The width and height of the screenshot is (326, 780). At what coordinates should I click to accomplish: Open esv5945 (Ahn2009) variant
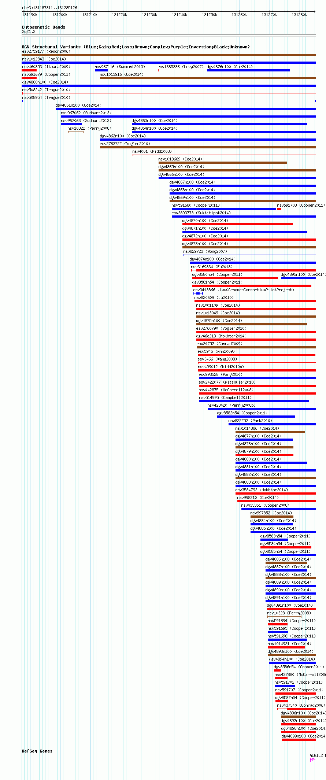coord(216,351)
